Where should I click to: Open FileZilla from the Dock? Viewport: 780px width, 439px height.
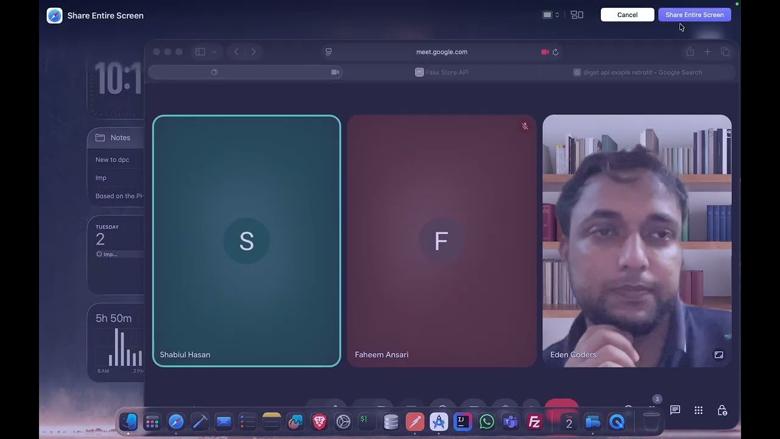(x=534, y=421)
